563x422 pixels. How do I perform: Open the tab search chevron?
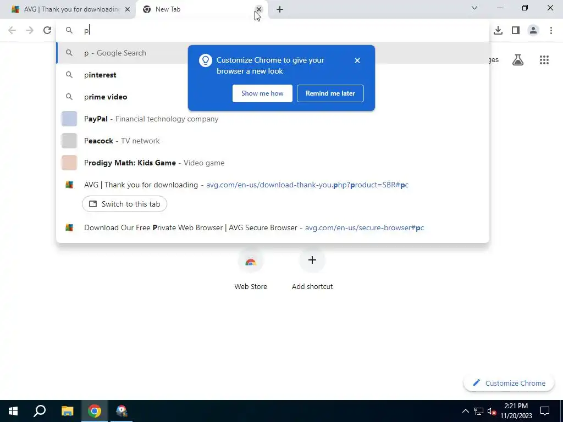[474, 8]
